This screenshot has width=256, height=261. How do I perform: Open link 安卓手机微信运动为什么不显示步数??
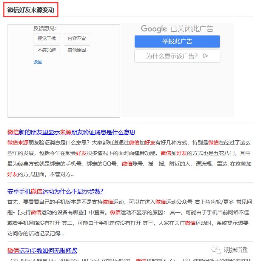pyautogui.click(x=55, y=191)
